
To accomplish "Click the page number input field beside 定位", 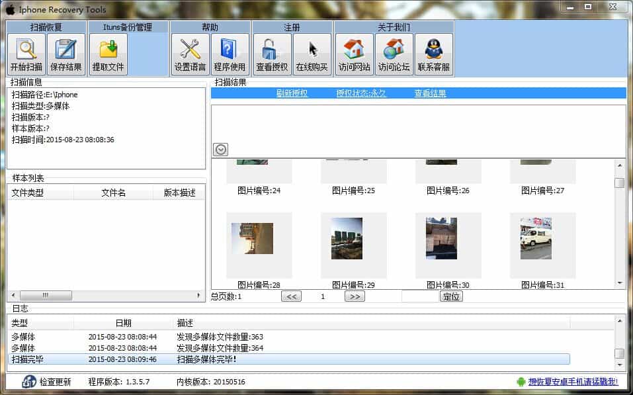I will 420,296.
